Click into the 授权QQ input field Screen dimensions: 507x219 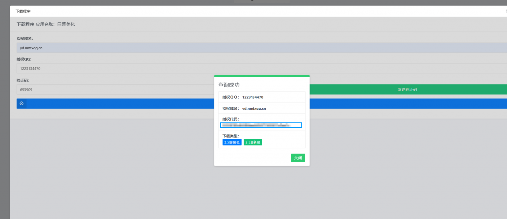coord(198,68)
